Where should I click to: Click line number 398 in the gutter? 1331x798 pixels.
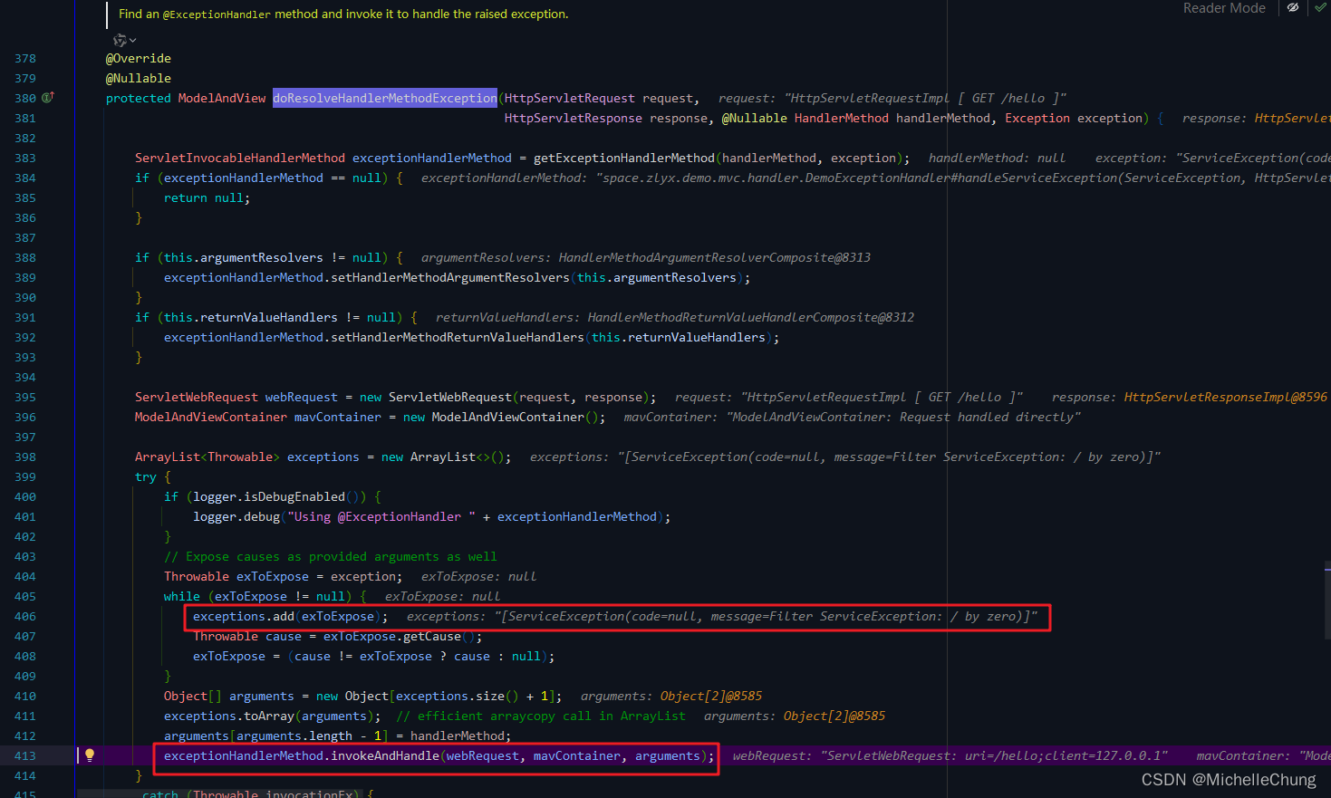(25, 457)
